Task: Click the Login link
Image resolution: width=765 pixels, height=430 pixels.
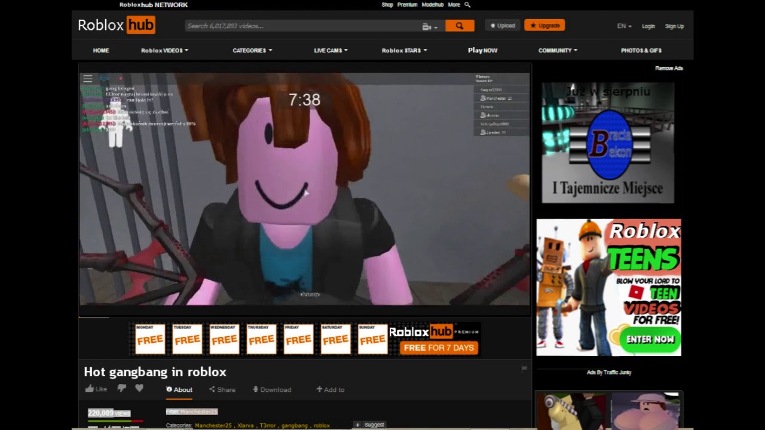Action: (x=648, y=26)
